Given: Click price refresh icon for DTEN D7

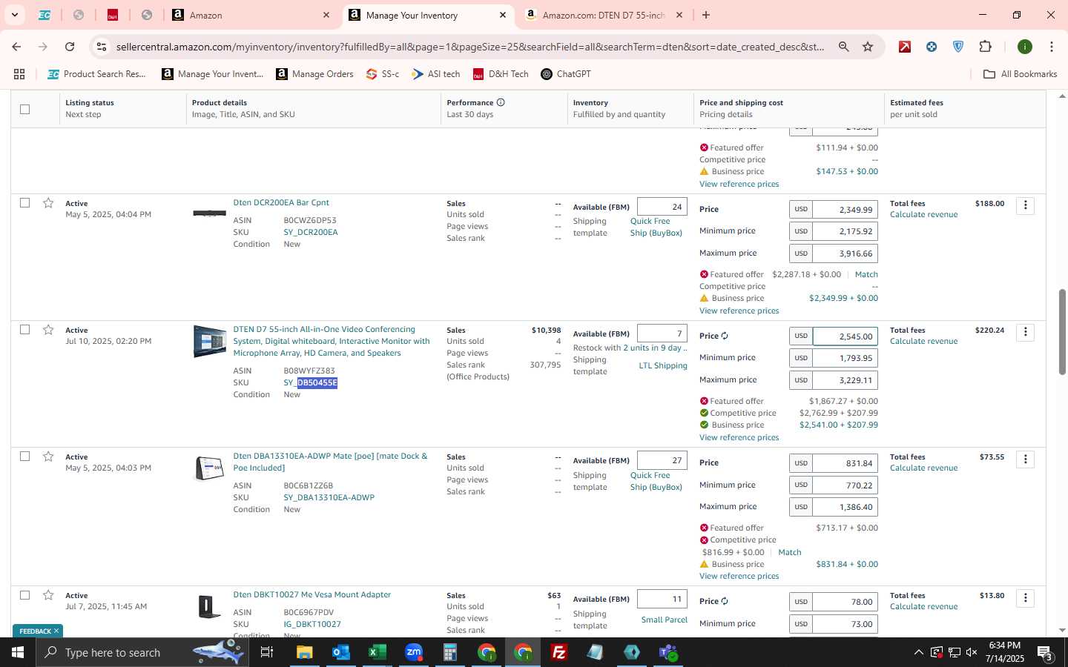Looking at the screenshot, I should pyautogui.click(x=725, y=336).
